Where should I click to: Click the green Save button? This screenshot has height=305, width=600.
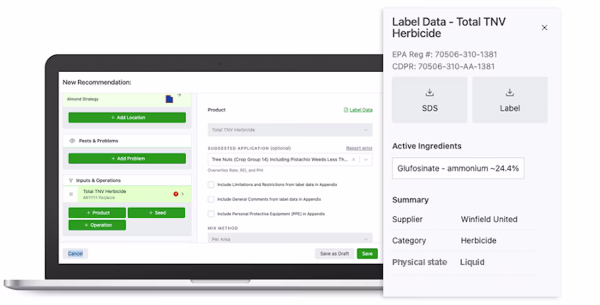click(x=367, y=253)
